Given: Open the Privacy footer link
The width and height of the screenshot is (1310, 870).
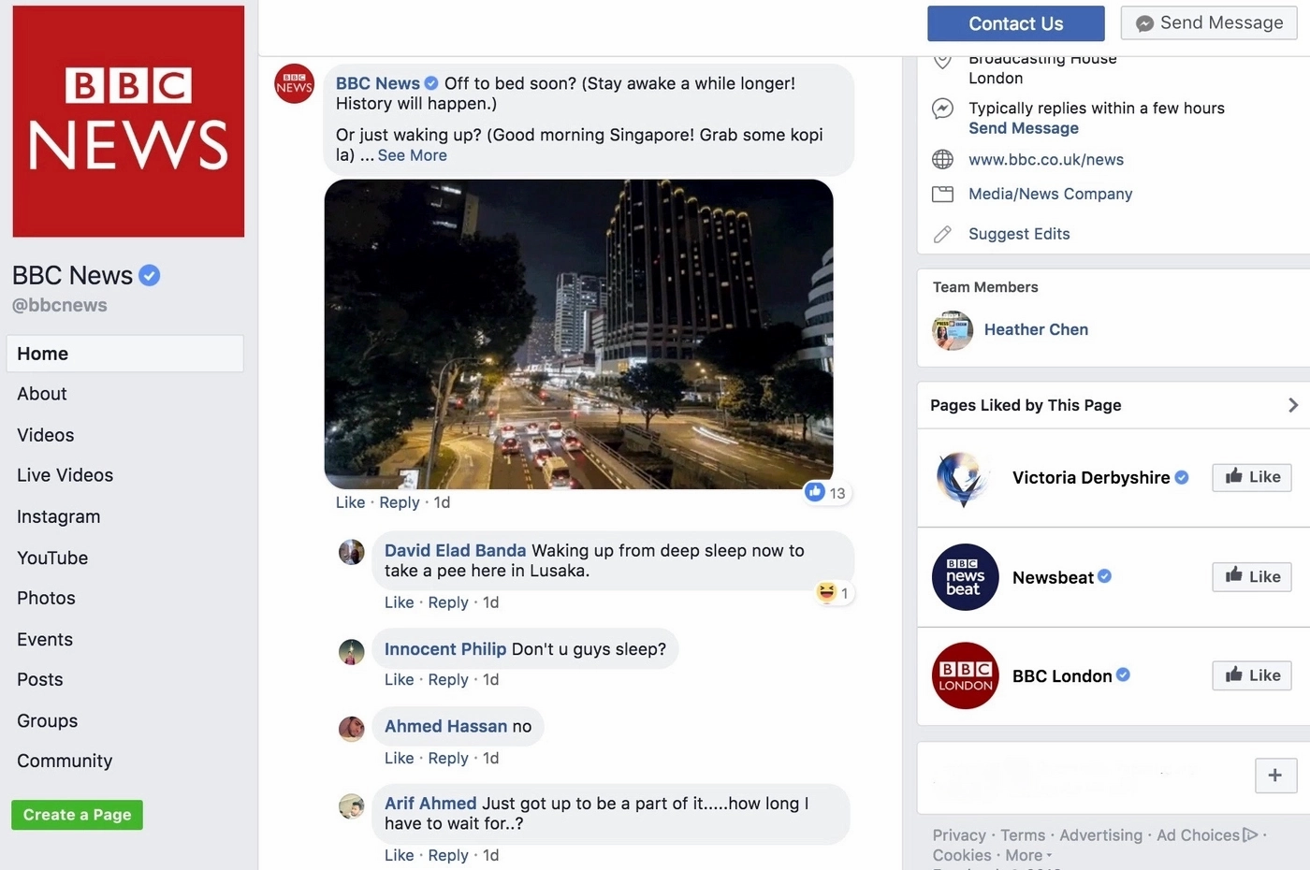Looking at the screenshot, I should [959, 834].
